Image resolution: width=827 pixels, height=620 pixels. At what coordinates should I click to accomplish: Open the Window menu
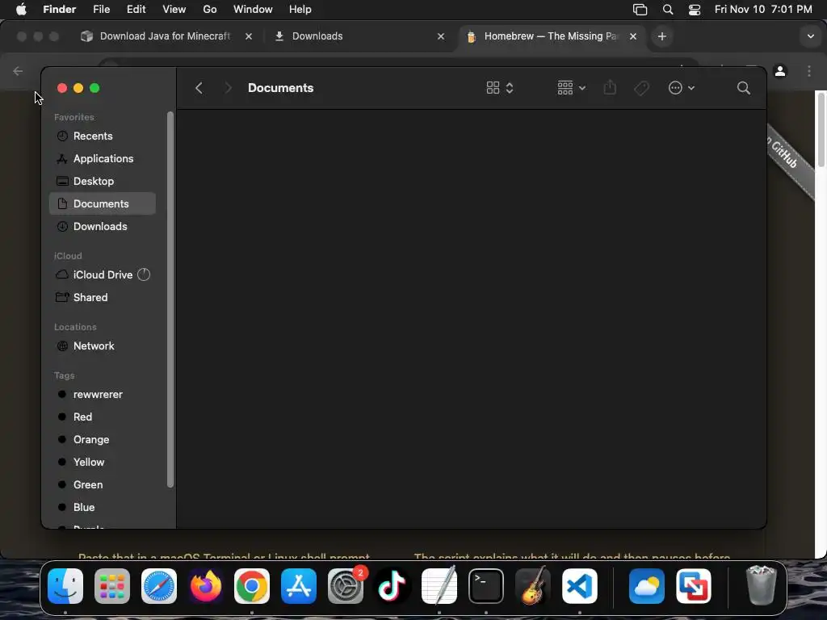coord(253,10)
